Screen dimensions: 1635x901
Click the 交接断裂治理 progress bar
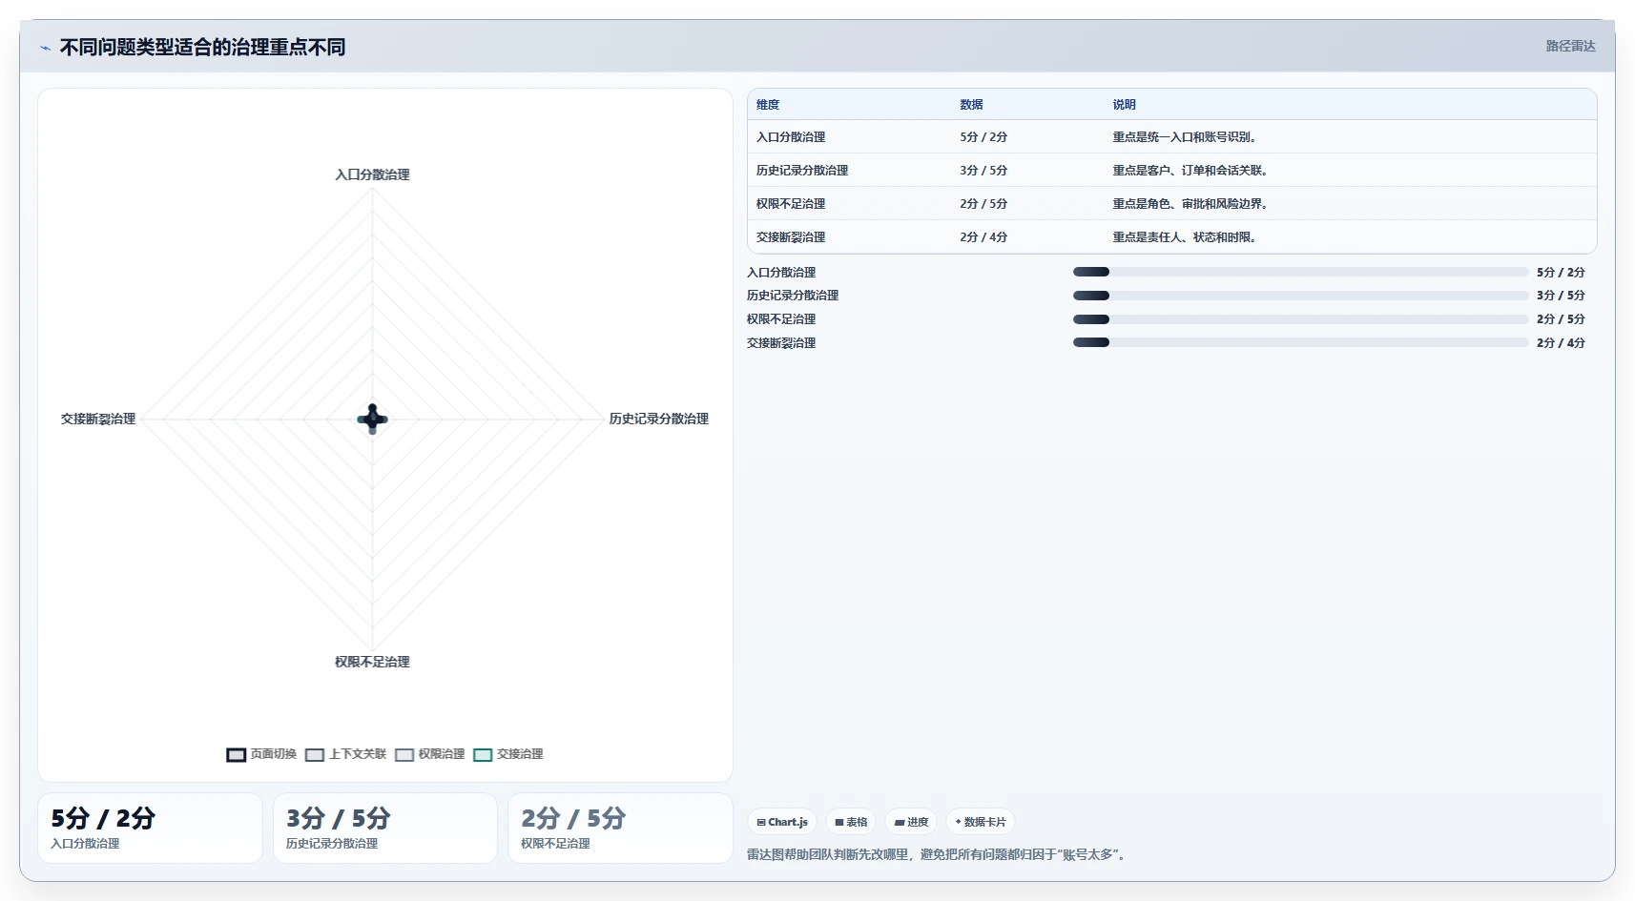(x=1300, y=342)
